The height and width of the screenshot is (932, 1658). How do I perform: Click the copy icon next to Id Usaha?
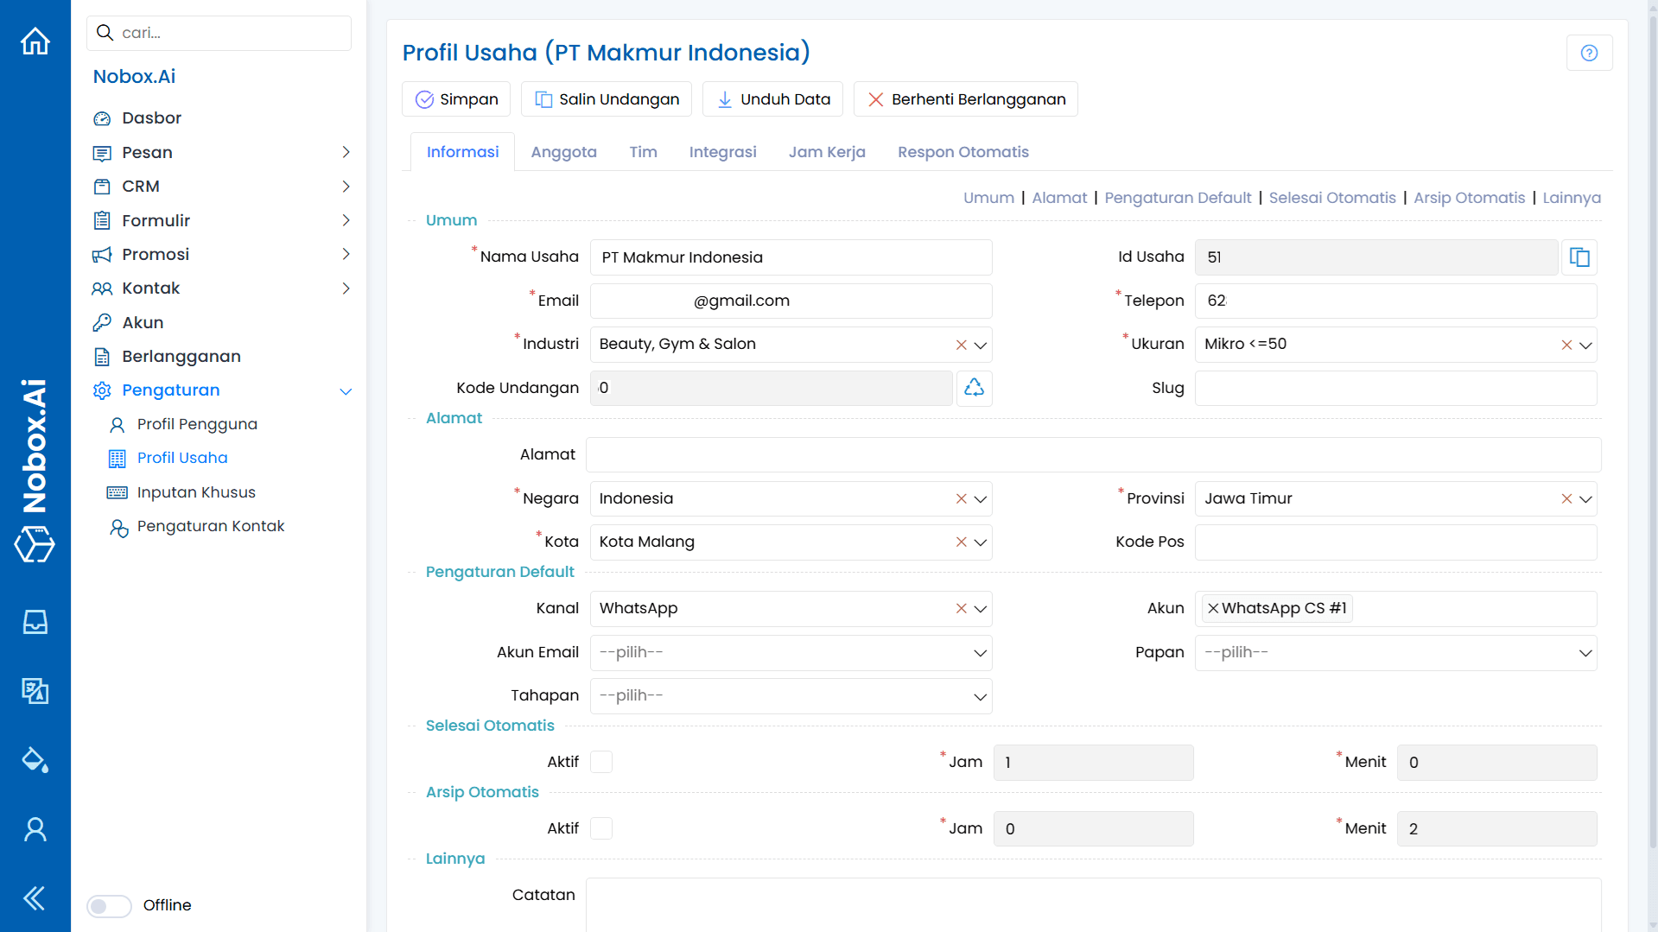[x=1579, y=257]
